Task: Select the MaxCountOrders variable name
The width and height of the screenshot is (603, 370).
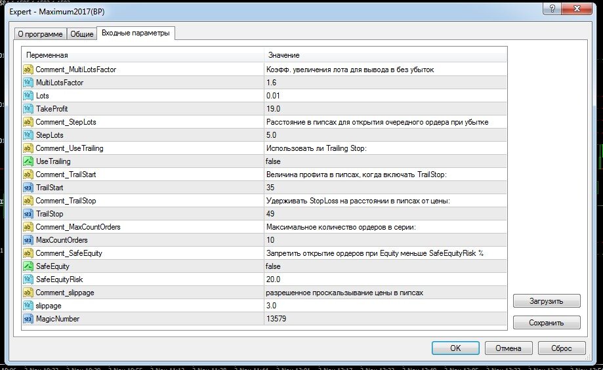Action: pyautogui.click(x=62, y=240)
